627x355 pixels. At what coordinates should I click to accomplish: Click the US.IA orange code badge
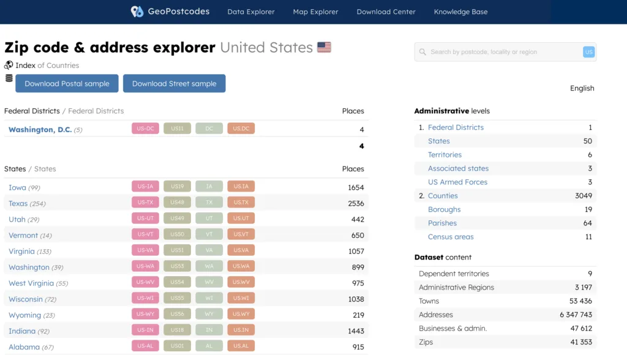241,187
